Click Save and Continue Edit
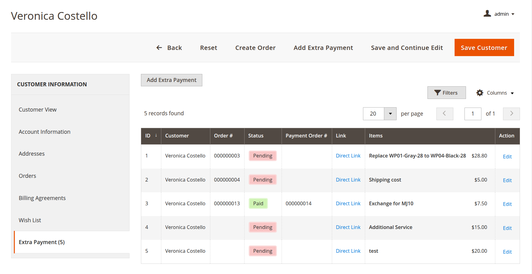Image resolution: width=532 pixels, height=274 pixels. (406, 48)
